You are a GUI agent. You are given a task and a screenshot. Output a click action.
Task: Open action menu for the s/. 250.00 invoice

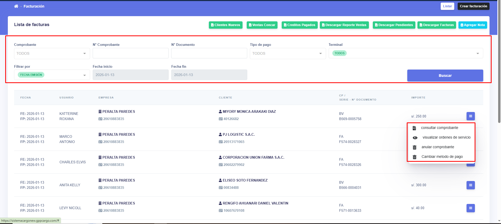pyautogui.click(x=470, y=116)
